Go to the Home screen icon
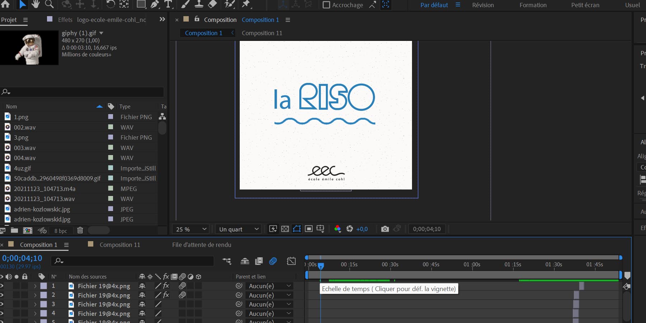Image resolution: width=646 pixels, height=323 pixels. click(5, 4)
